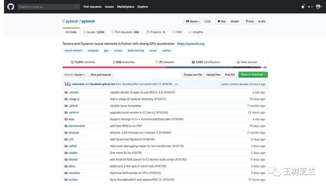Focus the Search or jump to field
This screenshot has width=326, height=186.
49,7
